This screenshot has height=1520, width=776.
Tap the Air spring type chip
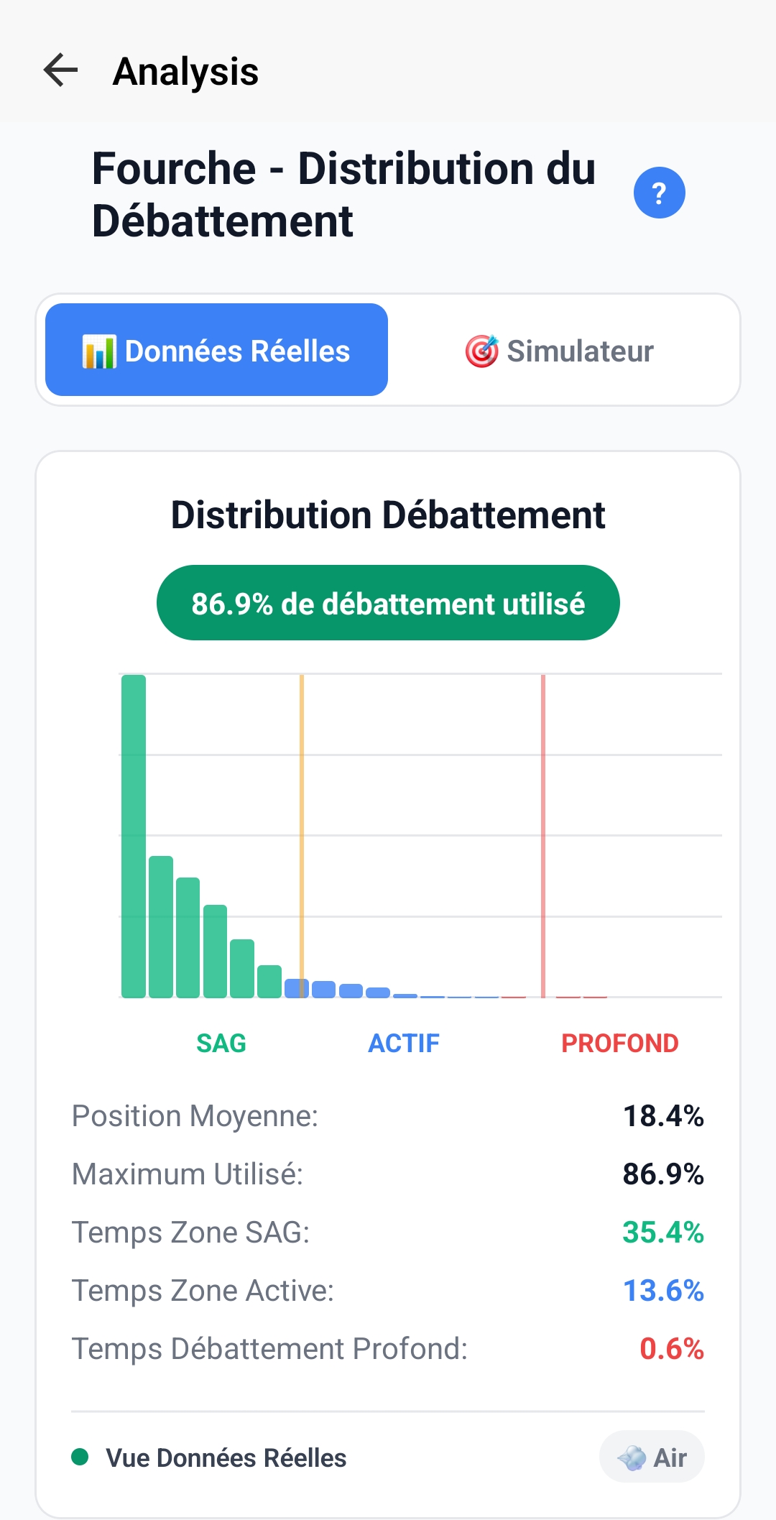click(652, 1457)
